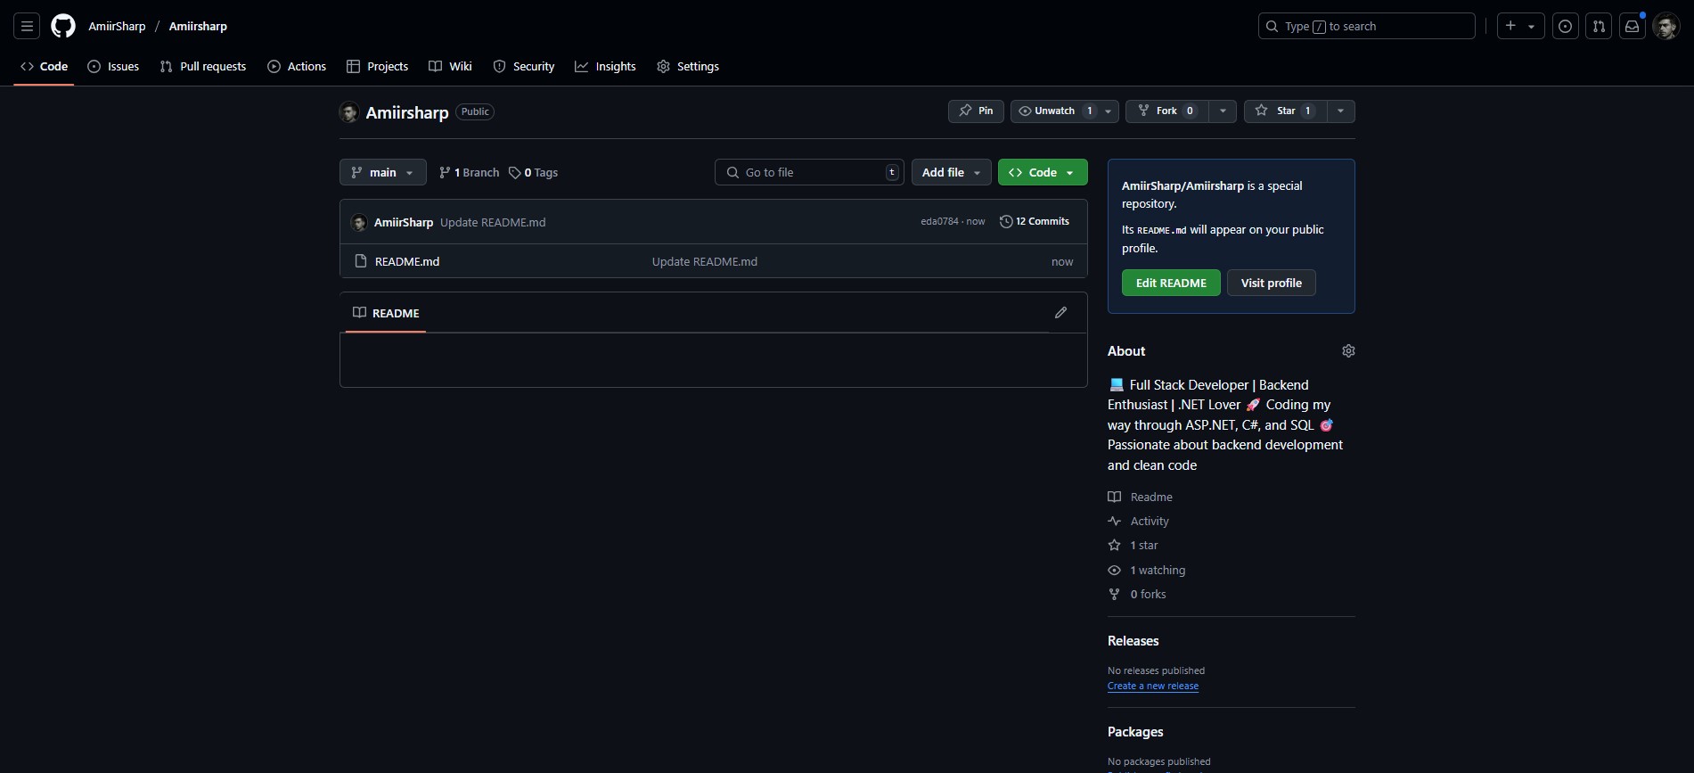View the 12 Commits history
This screenshot has height=773, width=1694.
[x=1035, y=222]
